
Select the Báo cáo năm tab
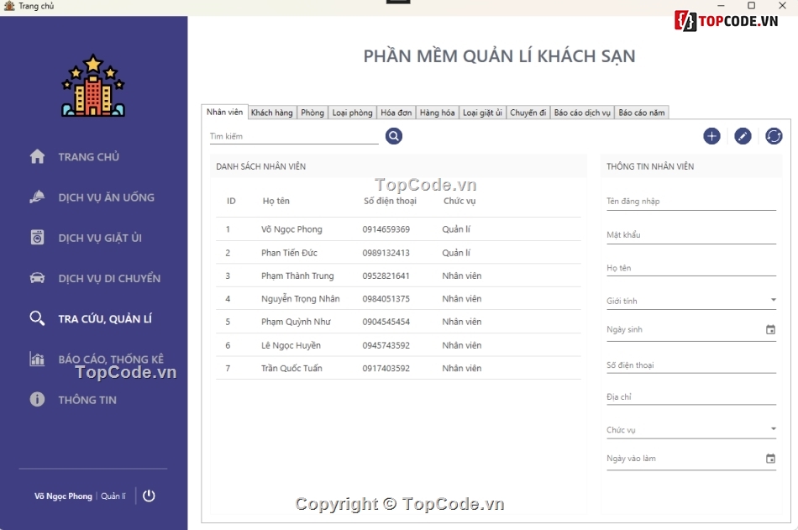click(640, 111)
